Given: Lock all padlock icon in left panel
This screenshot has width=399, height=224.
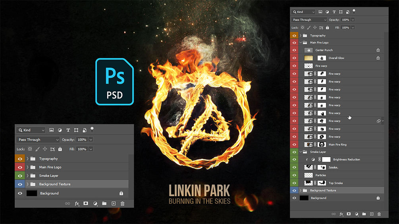Looking at the screenshot, I should pos(60,149).
